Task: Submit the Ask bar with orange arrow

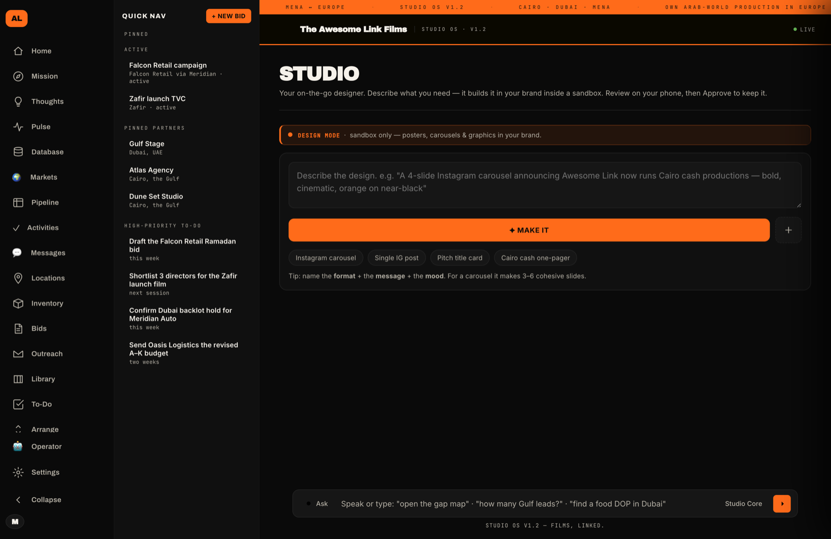Action: 782,504
